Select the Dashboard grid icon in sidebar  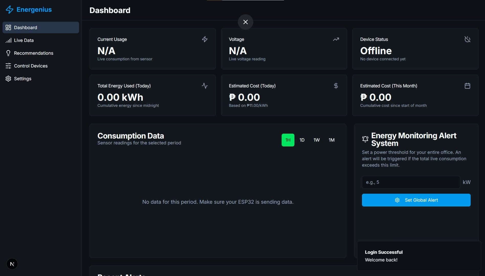pyautogui.click(x=8, y=27)
